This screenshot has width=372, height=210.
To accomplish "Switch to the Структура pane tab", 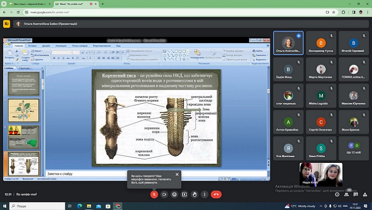I will 24,68.
